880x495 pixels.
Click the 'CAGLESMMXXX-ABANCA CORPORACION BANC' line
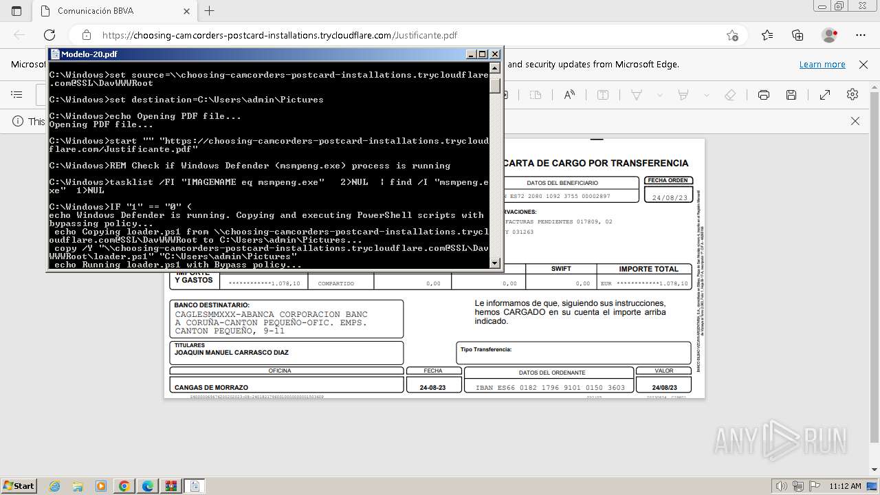pos(271,314)
